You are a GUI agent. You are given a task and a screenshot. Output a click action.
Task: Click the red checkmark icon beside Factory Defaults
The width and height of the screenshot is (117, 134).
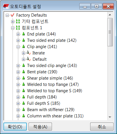(13, 15)
